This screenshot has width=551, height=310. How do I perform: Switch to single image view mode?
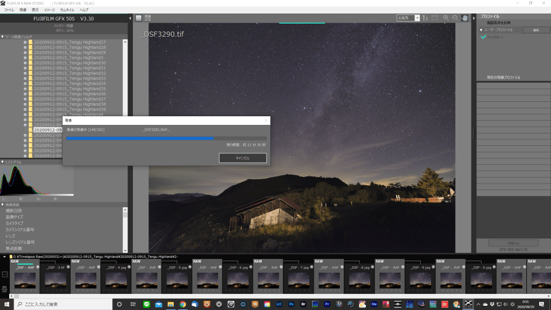coord(138,18)
